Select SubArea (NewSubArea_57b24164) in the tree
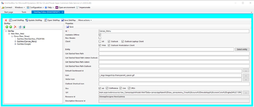This screenshot has height=107, width=254. pyautogui.click(x=31, y=39)
